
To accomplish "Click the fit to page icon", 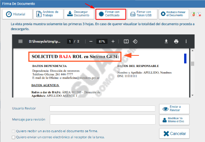I will 126,41.
